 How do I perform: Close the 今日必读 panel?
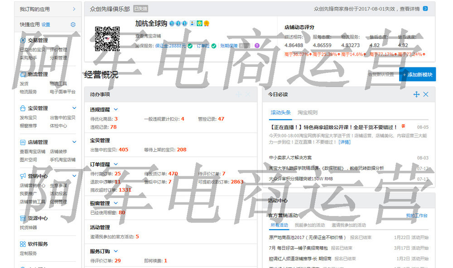426,94
